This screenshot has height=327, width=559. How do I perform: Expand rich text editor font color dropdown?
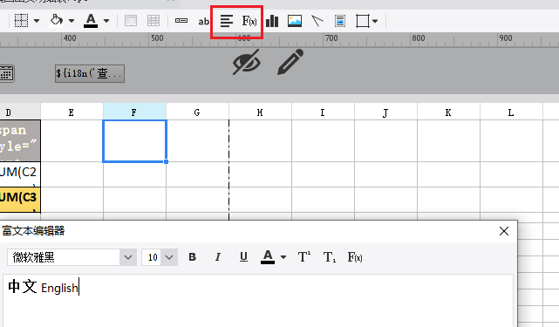(x=283, y=257)
